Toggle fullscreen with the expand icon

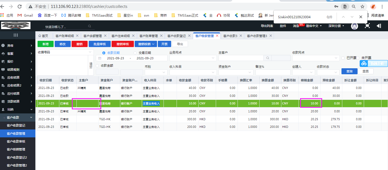pyautogui.click(x=367, y=26)
